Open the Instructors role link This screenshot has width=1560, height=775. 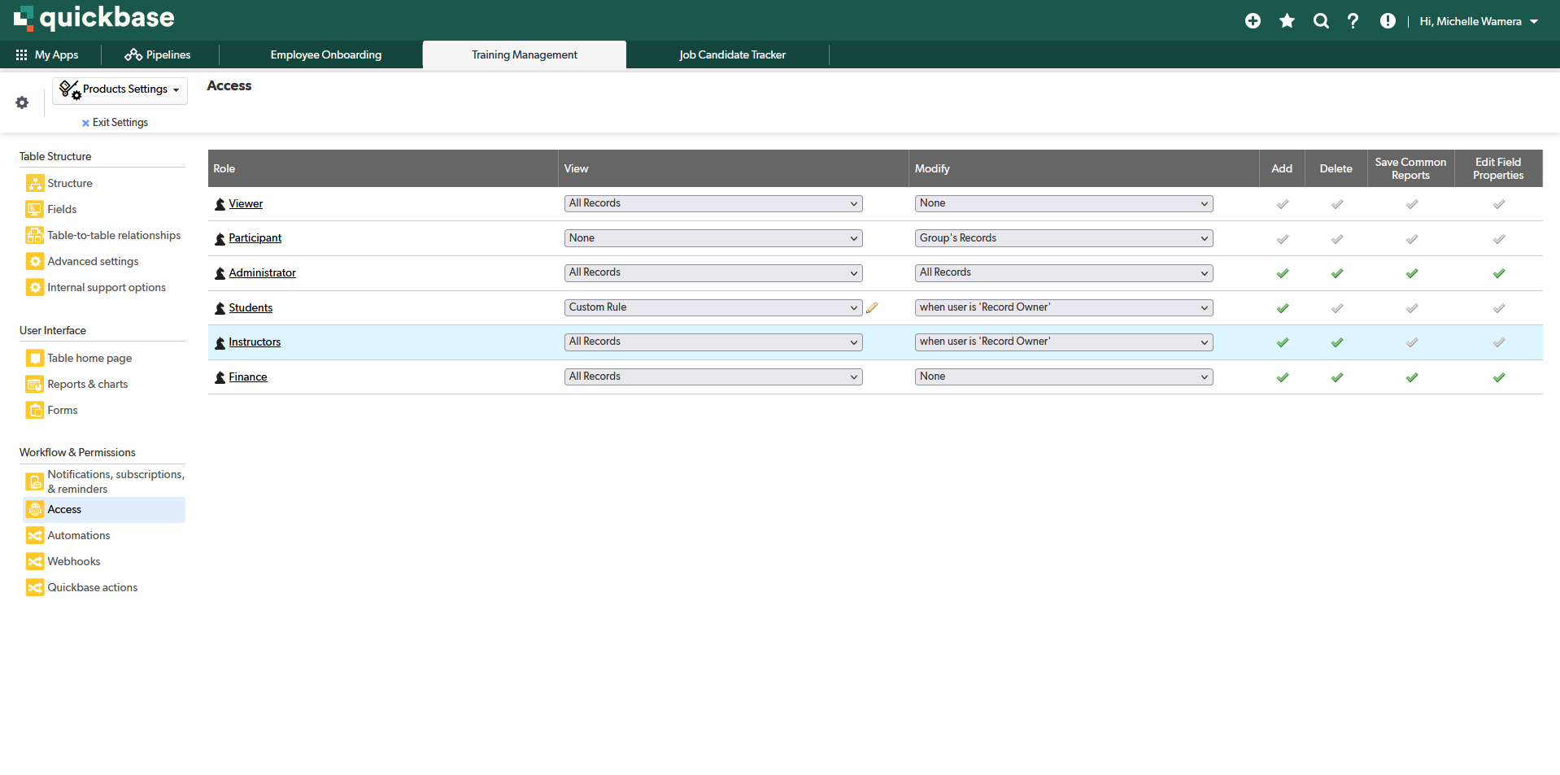click(255, 342)
